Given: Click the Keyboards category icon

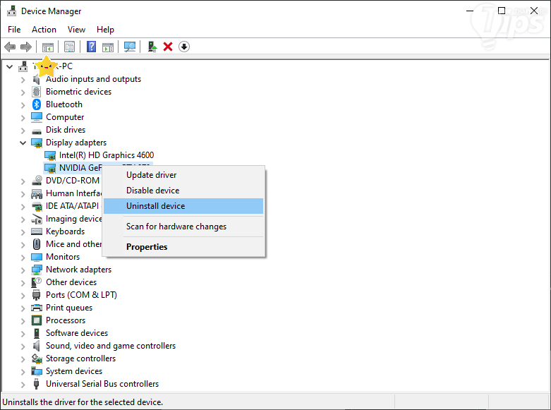Looking at the screenshot, I should point(37,231).
